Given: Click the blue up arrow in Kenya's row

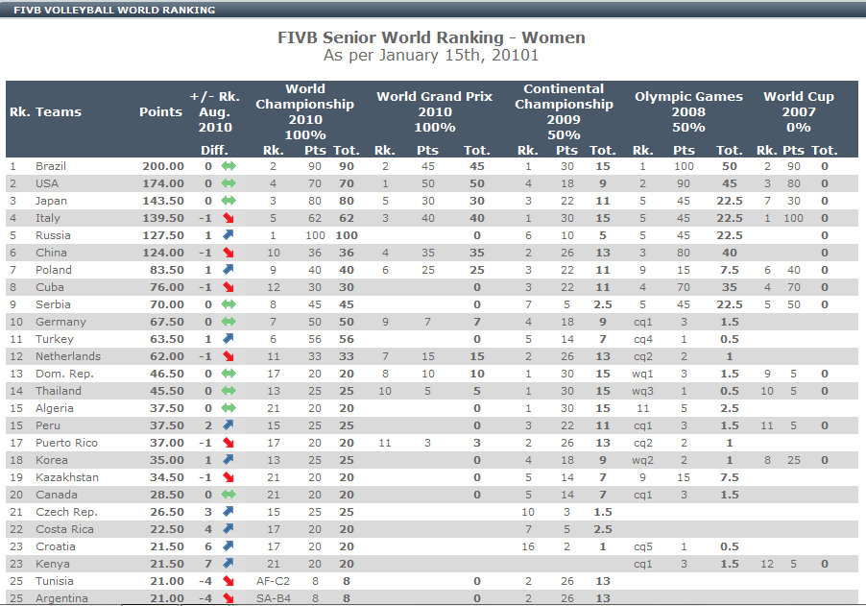Looking at the screenshot, I should (228, 564).
